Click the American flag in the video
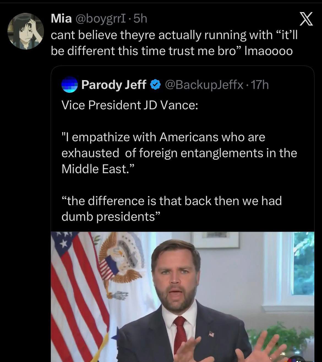 (77, 289)
